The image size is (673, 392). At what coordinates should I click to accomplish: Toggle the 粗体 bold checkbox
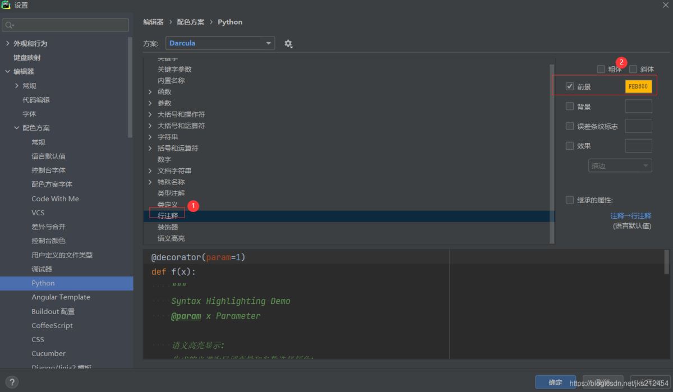tap(601, 69)
